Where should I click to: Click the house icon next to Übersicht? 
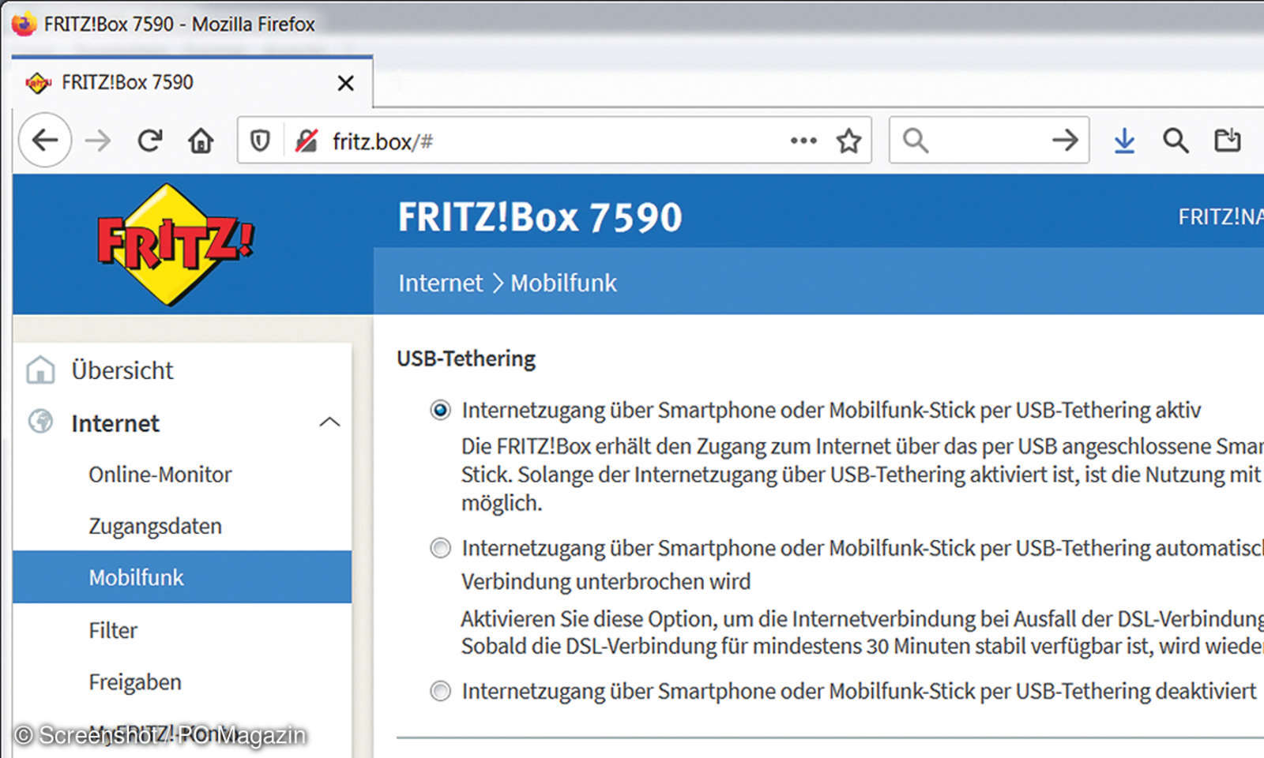pos(41,370)
